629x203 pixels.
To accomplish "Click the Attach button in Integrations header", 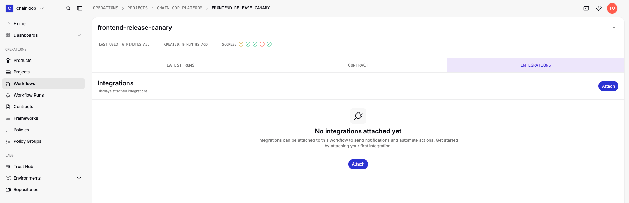I will point(608,86).
